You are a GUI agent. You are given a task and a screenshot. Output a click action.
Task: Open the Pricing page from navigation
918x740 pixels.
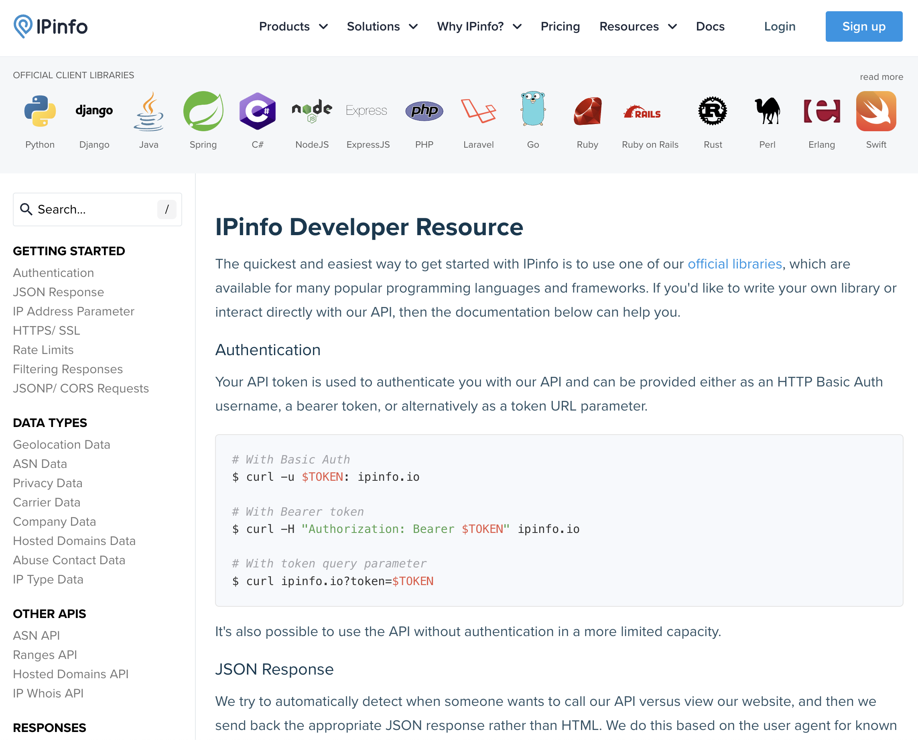pyautogui.click(x=560, y=26)
